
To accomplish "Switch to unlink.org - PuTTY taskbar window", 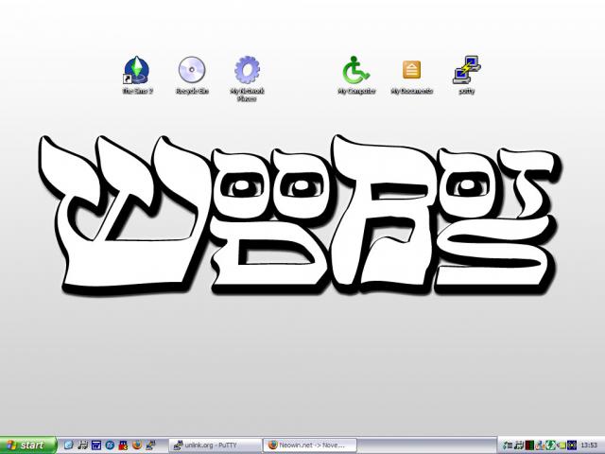I will click(216, 445).
